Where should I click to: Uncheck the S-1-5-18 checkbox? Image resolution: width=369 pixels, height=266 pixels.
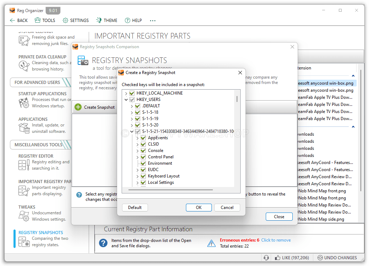(x=137, y=112)
